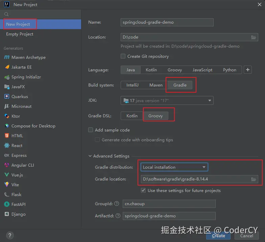Click the generator search field
The image size is (265, 242).
click(x=41, y=14)
